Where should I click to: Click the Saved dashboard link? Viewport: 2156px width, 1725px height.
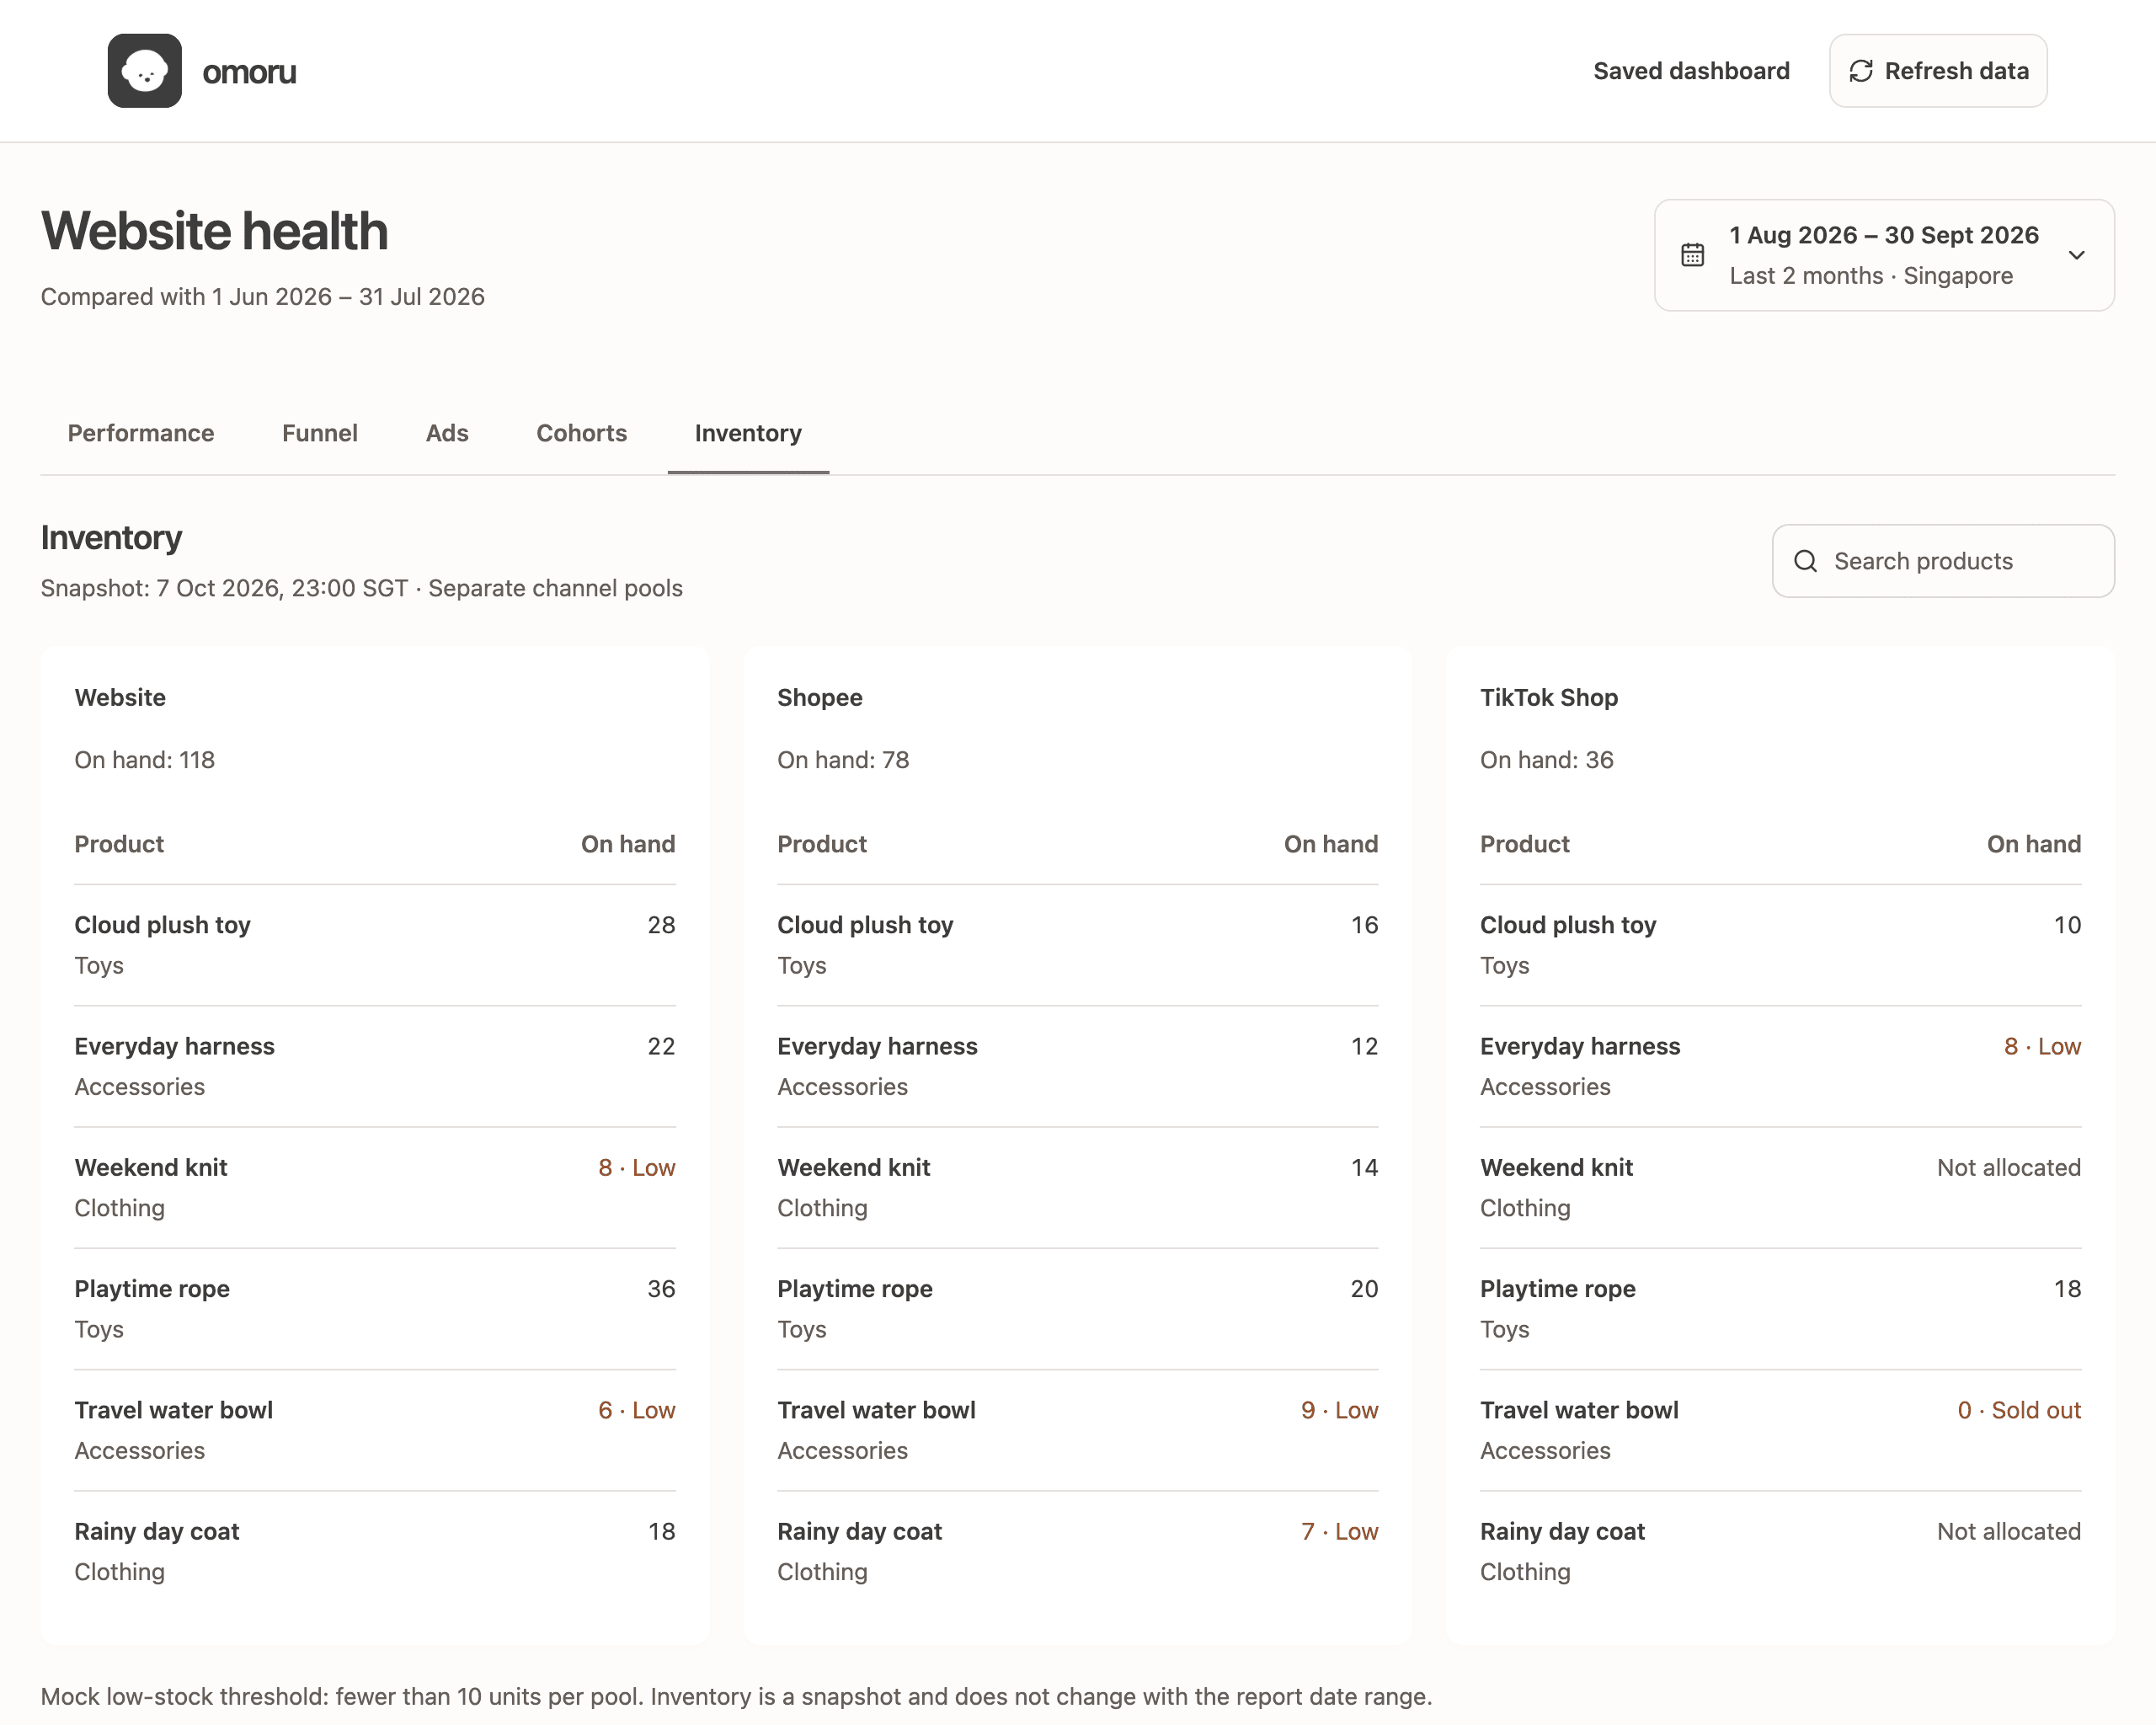1691,71
